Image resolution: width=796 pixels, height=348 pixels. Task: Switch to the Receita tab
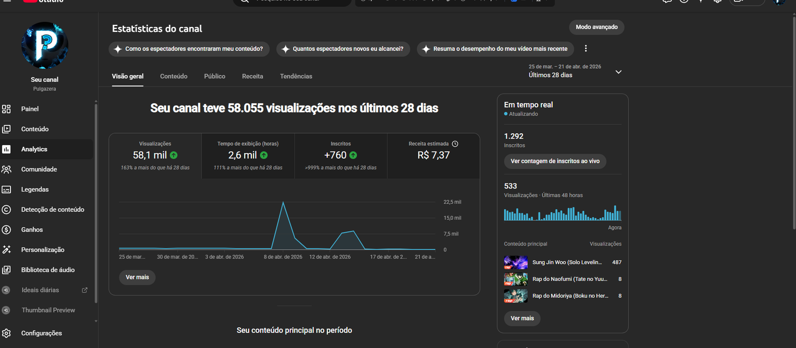coord(252,77)
